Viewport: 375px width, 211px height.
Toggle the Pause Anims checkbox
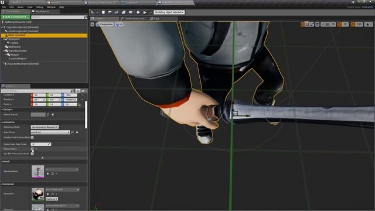click(x=32, y=149)
